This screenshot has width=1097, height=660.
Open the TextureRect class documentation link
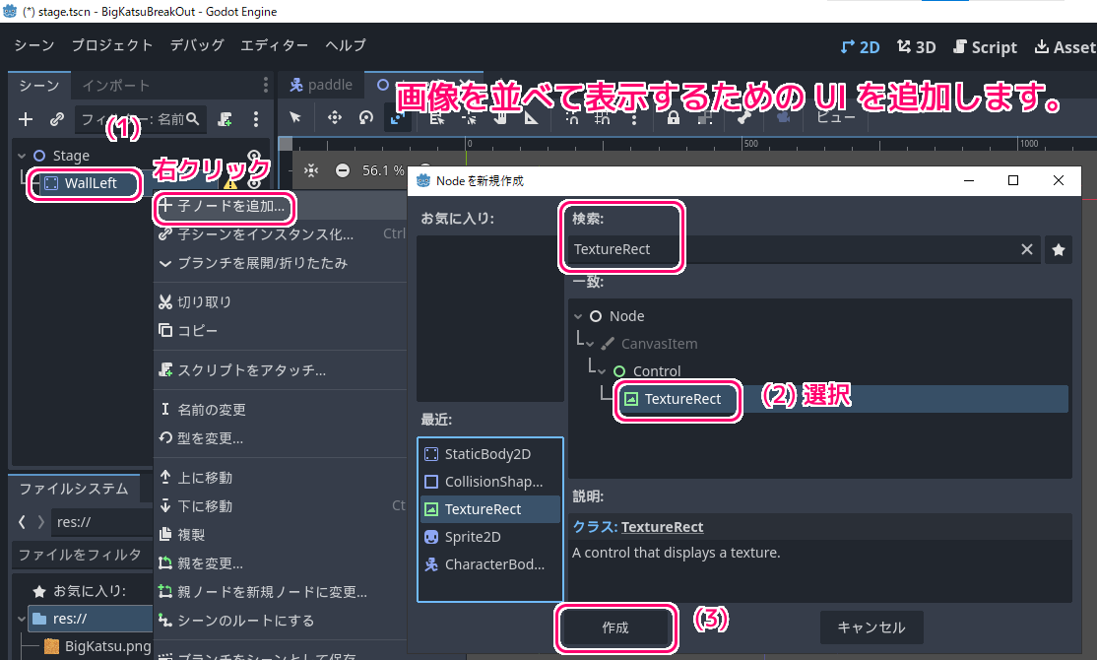662,527
